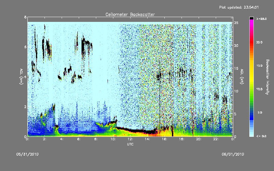
Task: Click the '5' kft tick label on right axis
Action: (x=235, y=114)
